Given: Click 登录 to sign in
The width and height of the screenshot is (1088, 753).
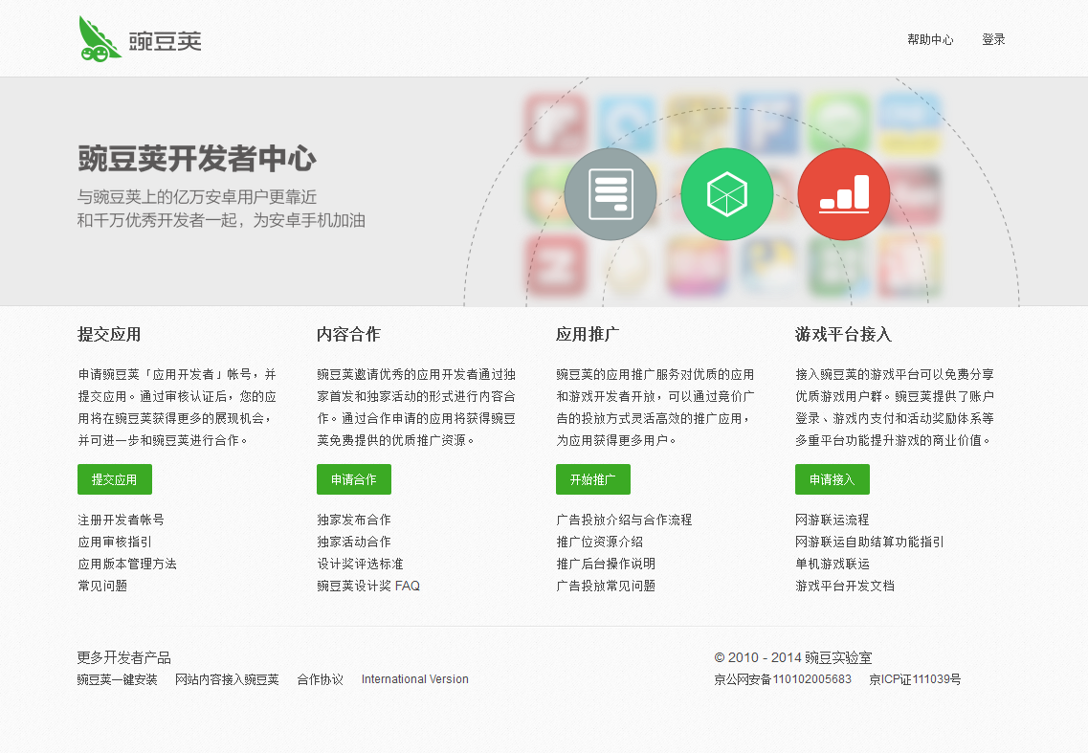Looking at the screenshot, I should (993, 40).
